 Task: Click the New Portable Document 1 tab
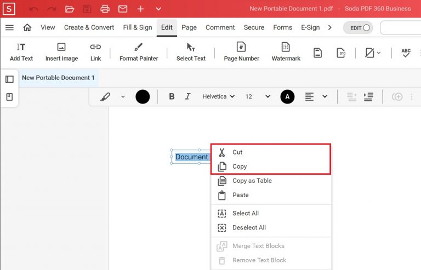coord(58,78)
